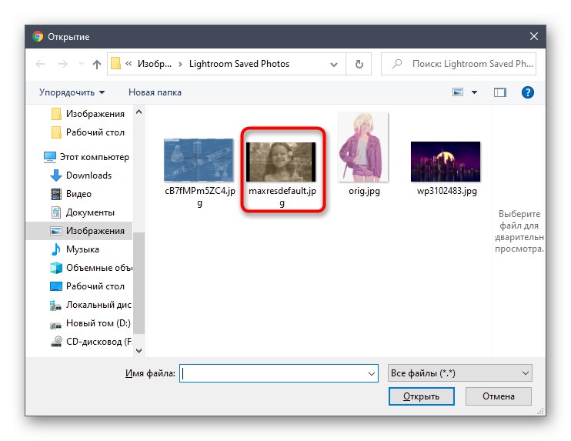Expand the address bar history dropdown
The width and height of the screenshot is (571, 441).
(333, 65)
